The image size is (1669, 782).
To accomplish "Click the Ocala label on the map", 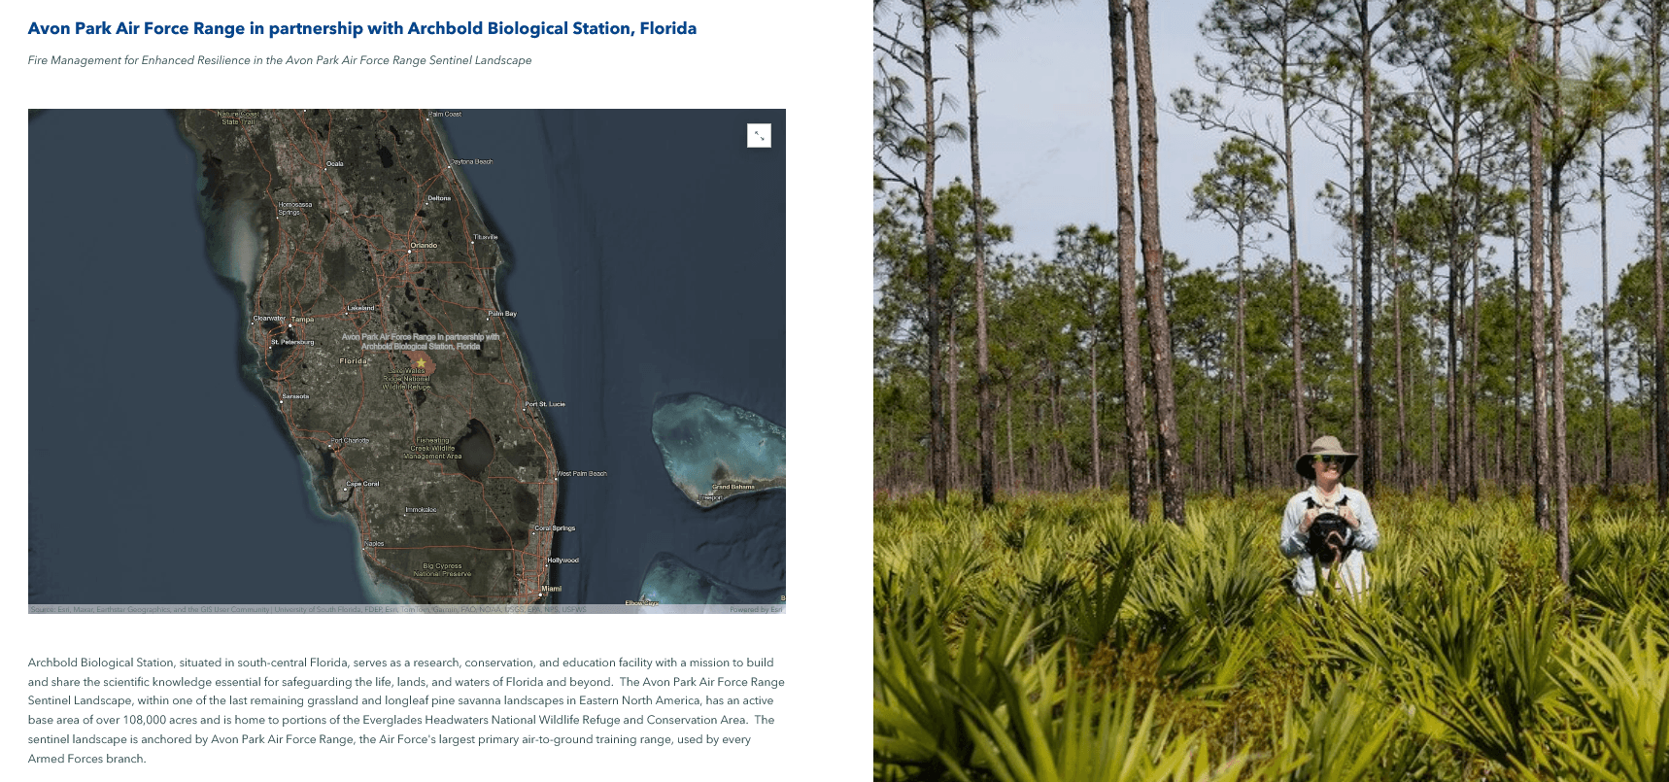I will coord(335,164).
